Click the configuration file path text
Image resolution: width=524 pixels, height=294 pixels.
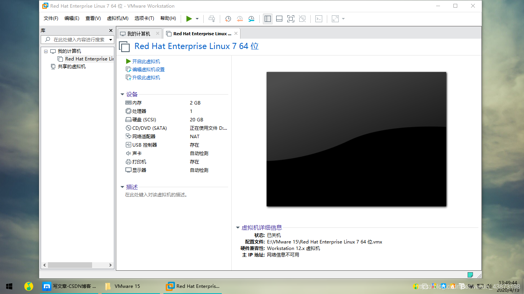325,242
